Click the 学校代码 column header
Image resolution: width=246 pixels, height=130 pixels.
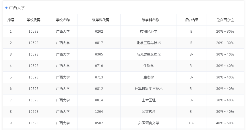(33, 20)
